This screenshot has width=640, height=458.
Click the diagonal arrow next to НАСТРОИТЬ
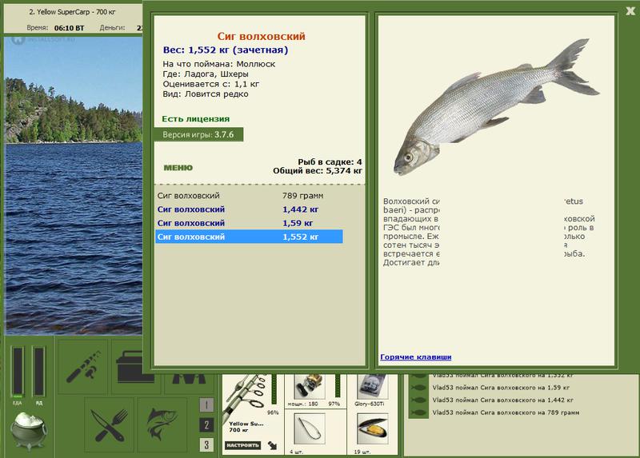click(x=272, y=445)
